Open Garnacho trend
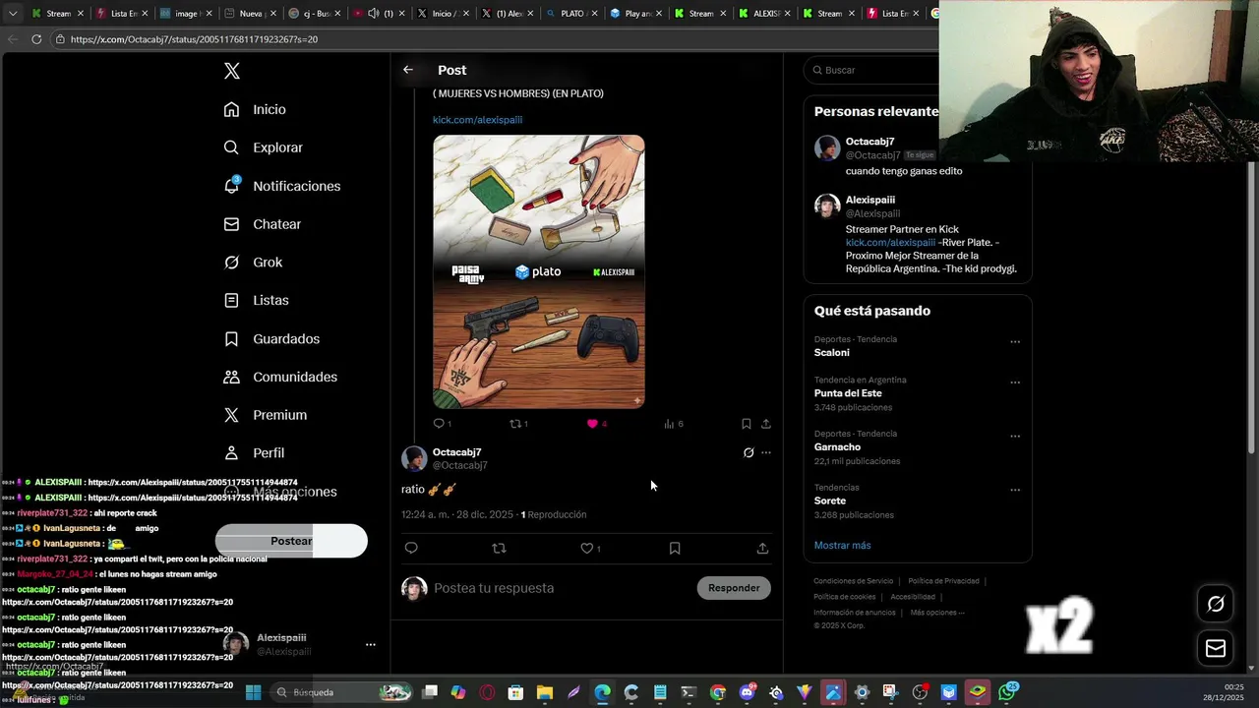The width and height of the screenshot is (1259, 708). 837,447
